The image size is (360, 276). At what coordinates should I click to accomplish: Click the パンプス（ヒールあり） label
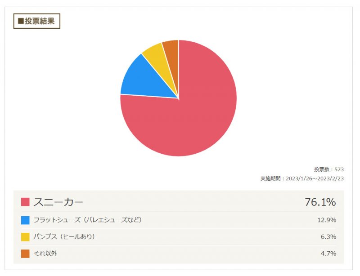(64, 236)
